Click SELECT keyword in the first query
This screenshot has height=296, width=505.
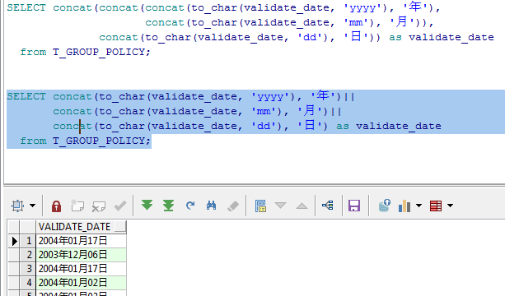(x=26, y=7)
